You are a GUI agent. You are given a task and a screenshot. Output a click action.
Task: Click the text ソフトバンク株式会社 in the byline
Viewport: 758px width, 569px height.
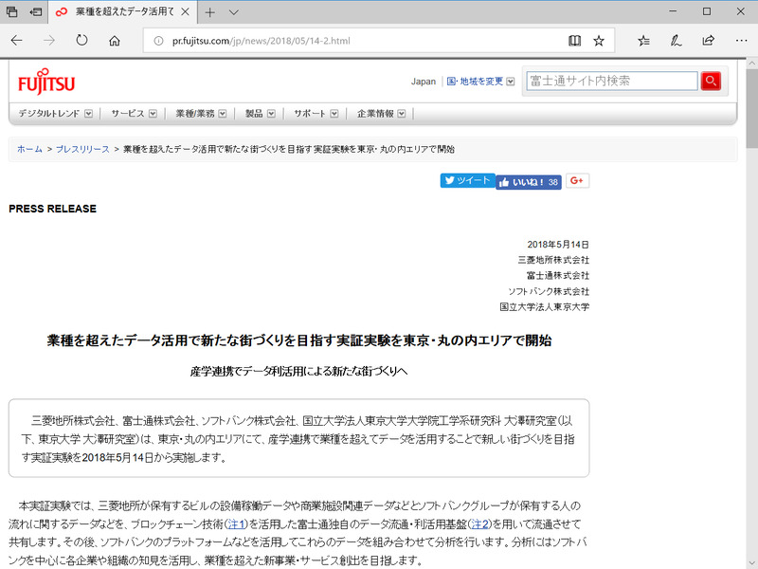click(x=549, y=291)
